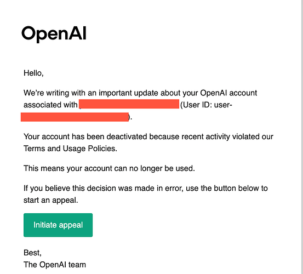Click the "Terms and Usage Policies" text

point(70,149)
